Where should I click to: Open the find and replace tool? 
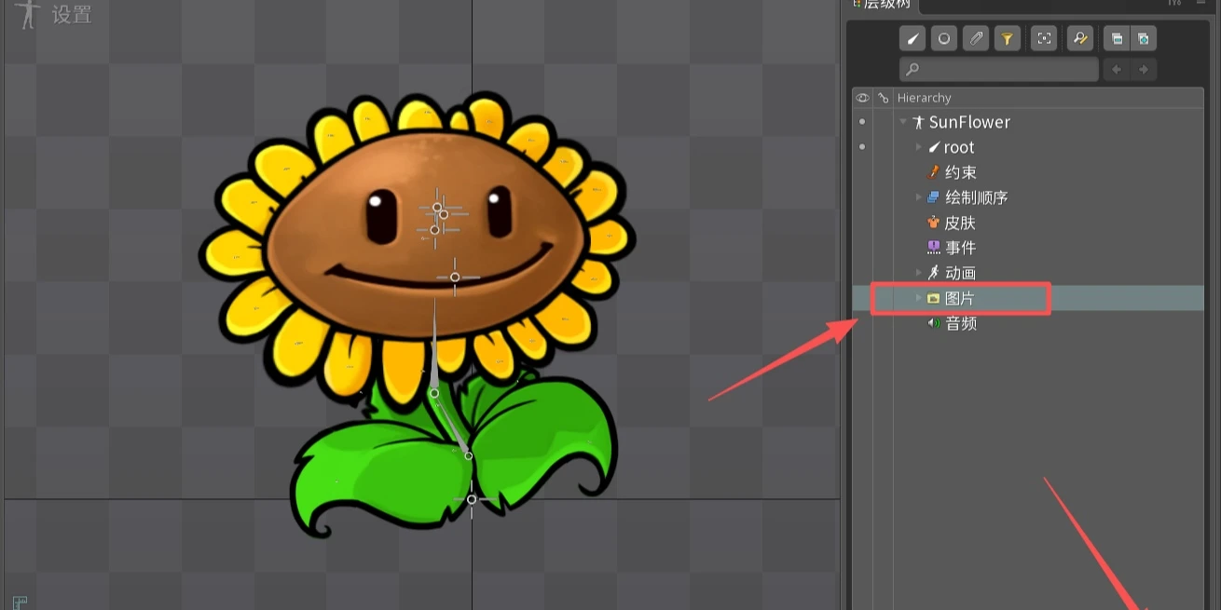(1079, 38)
